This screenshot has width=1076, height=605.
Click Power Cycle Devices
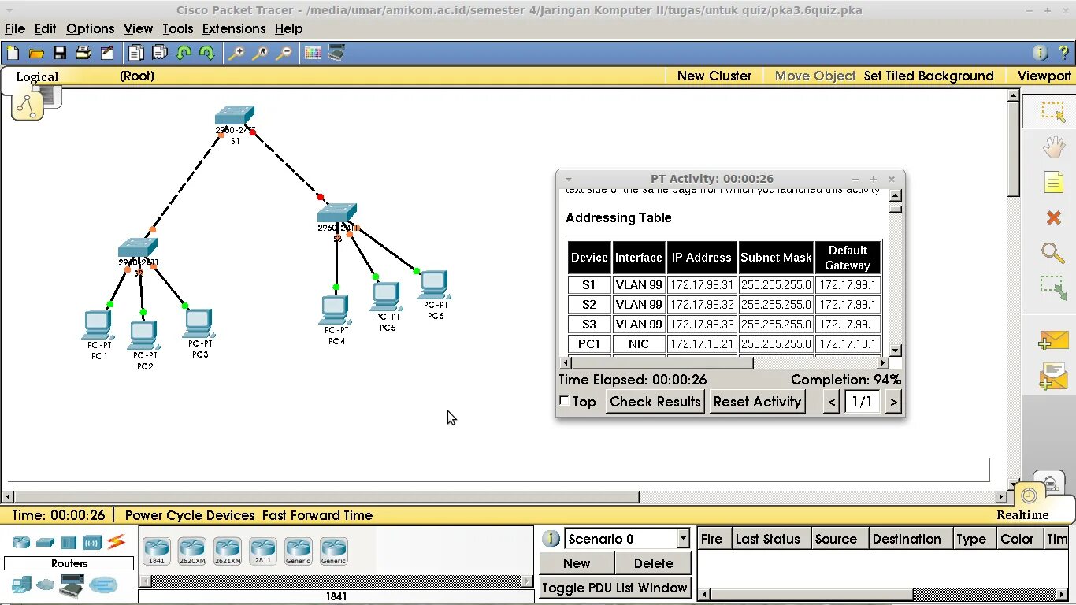190,515
